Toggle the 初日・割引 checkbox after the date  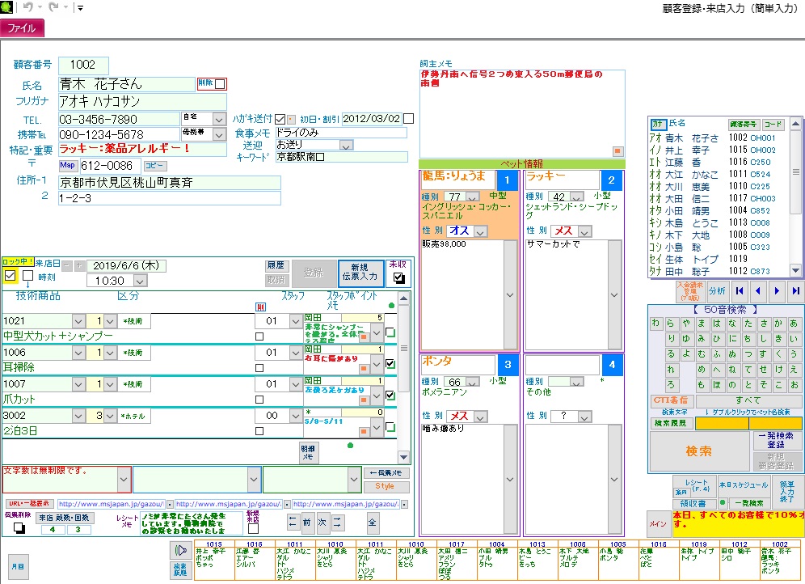[409, 119]
